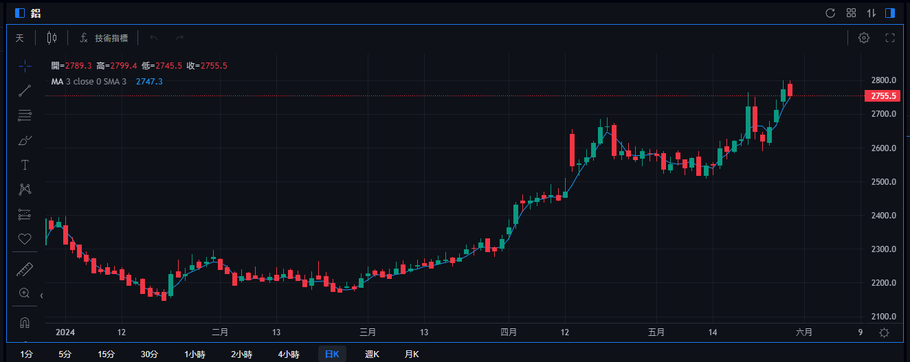Toggle the magnet snap mode
This screenshot has width=910, height=362.
pyautogui.click(x=25, y=322)
